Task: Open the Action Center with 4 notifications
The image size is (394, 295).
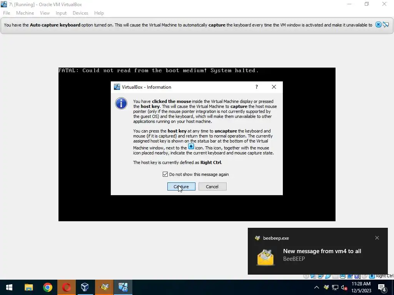Action: 382,287
